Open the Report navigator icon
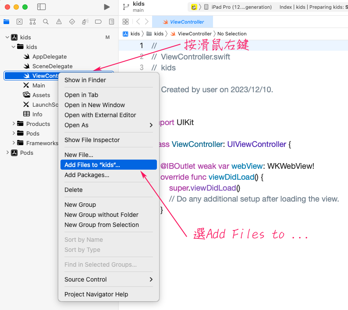This screenshot has height=310, width=348. (111, 22)
